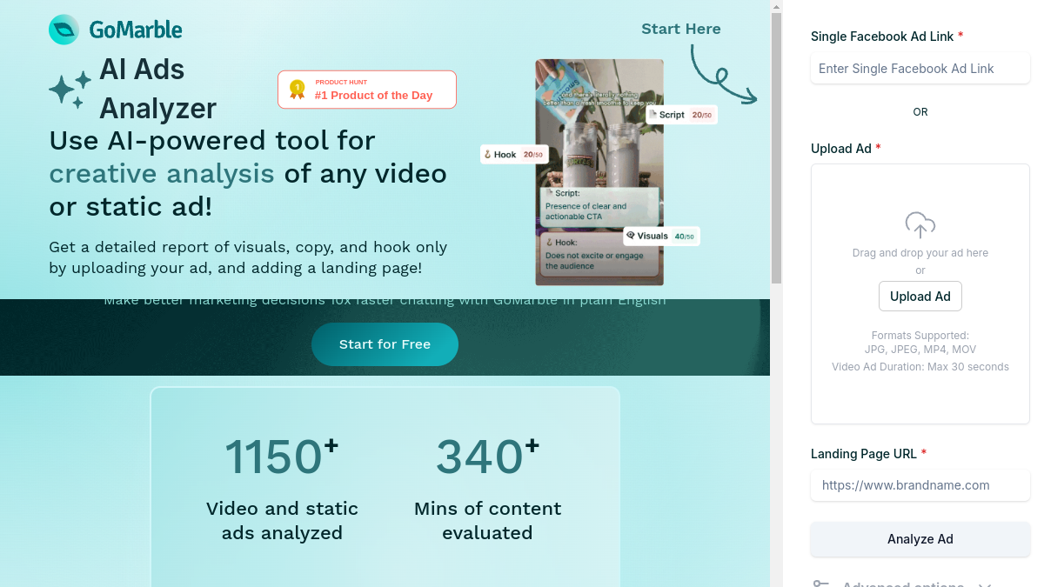Expand the Advanced options section
Image resolution: width=1044 pixels, height=587 pixels.
coord(903,584)
